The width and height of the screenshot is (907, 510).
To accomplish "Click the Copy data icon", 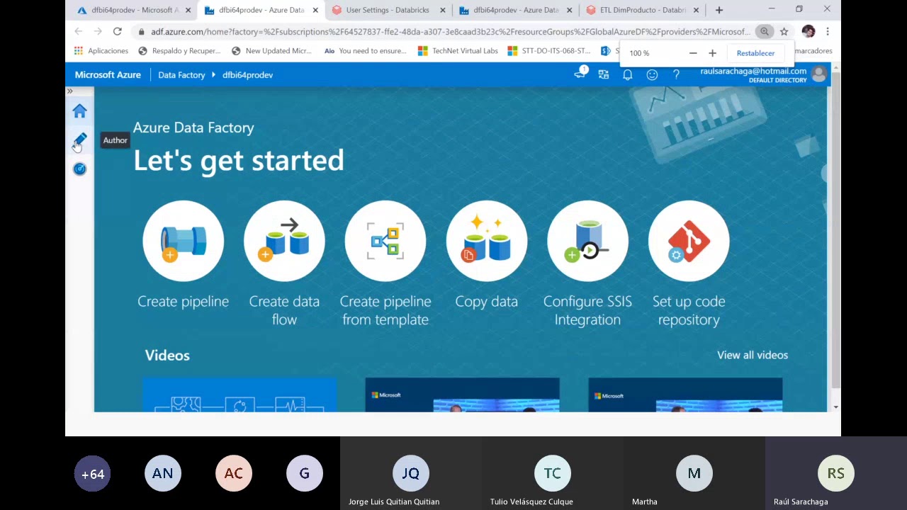I will (x=487, y=241).
